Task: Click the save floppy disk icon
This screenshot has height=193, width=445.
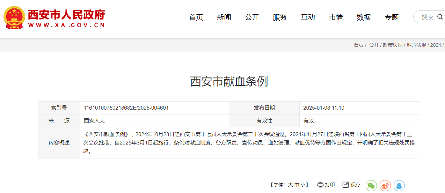Action: (345, 185)
